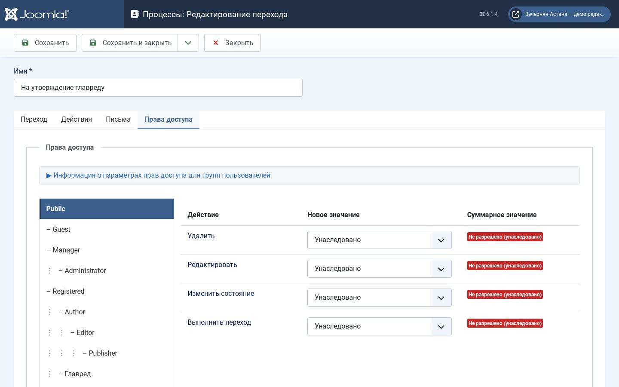Click the Изменить состояние row's 'Не разрешено' badge

[505, 295]
